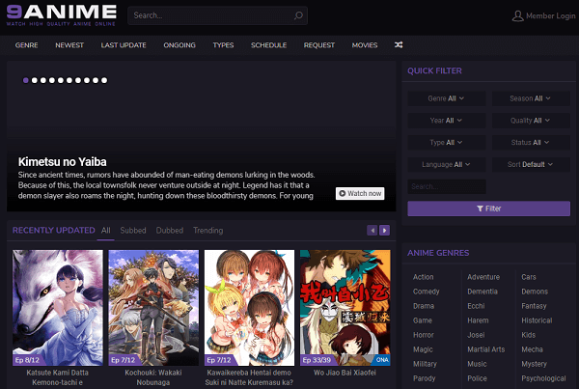
Task: Open Kawaikereba Hentai demo thumbnail
Action: (249, 308)
